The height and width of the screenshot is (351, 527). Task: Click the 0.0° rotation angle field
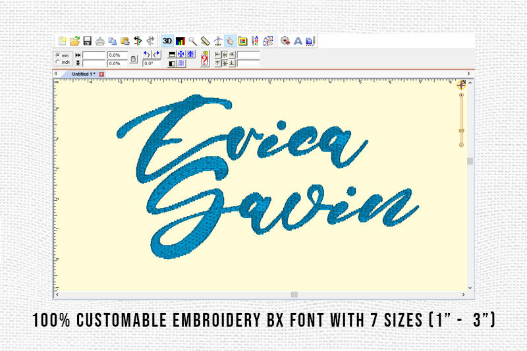coord(152,63)
